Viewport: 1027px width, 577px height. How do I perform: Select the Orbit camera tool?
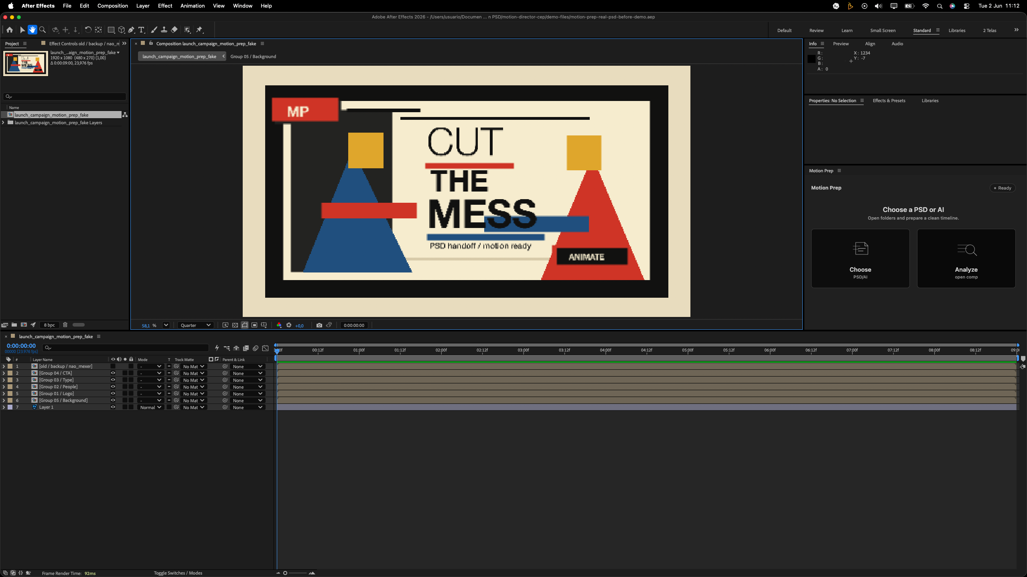[55, 30]
